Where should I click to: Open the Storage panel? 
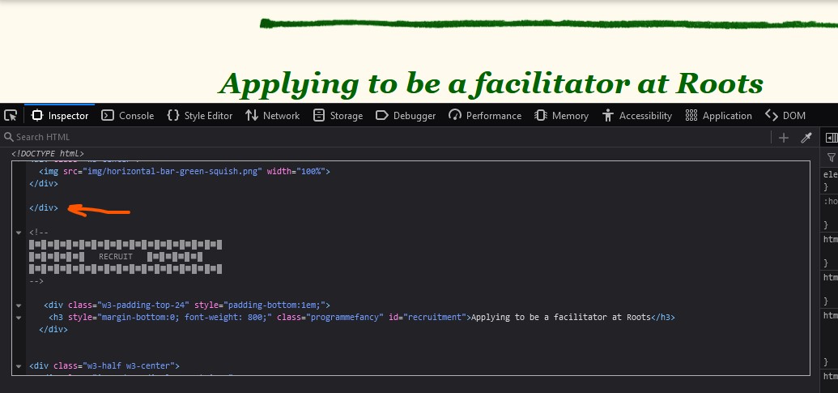tap(338, 116)
